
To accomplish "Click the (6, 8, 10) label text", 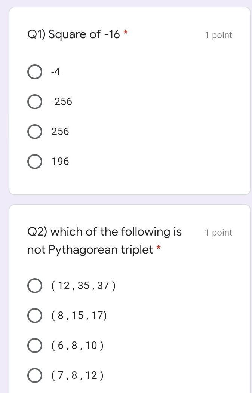I will pos(77,346).
